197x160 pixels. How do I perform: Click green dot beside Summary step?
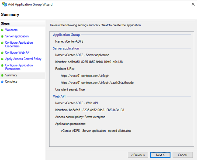pos(2,75)
